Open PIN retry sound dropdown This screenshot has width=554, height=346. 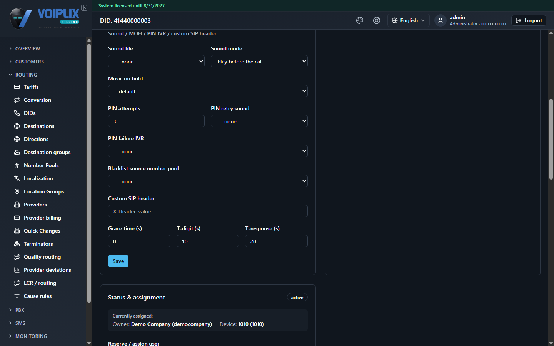(x=259, y=121)
